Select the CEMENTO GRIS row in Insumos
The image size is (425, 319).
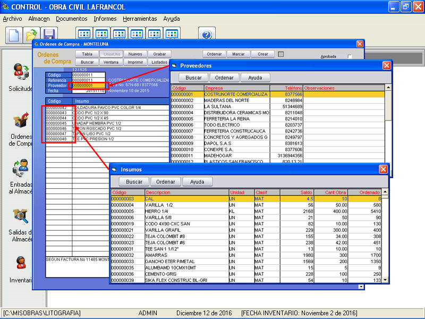click(x=246, y=274)
